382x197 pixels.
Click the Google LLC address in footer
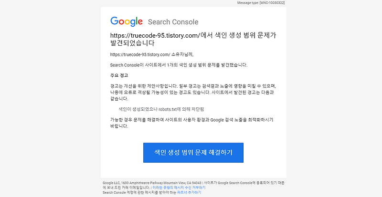click(152, 183)
